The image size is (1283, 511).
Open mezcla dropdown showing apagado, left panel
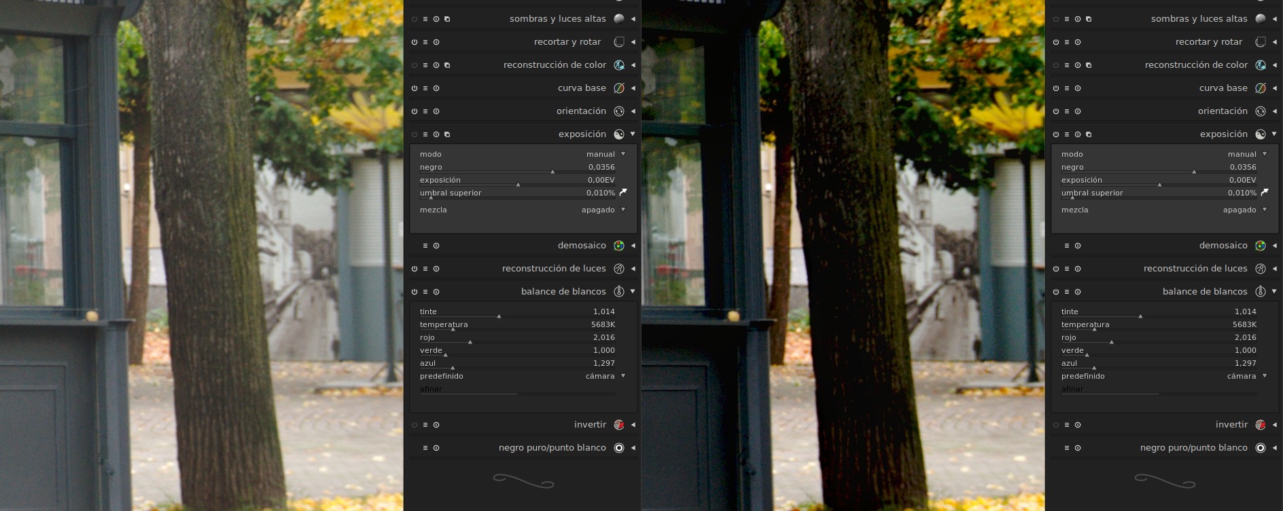(523, 210)
